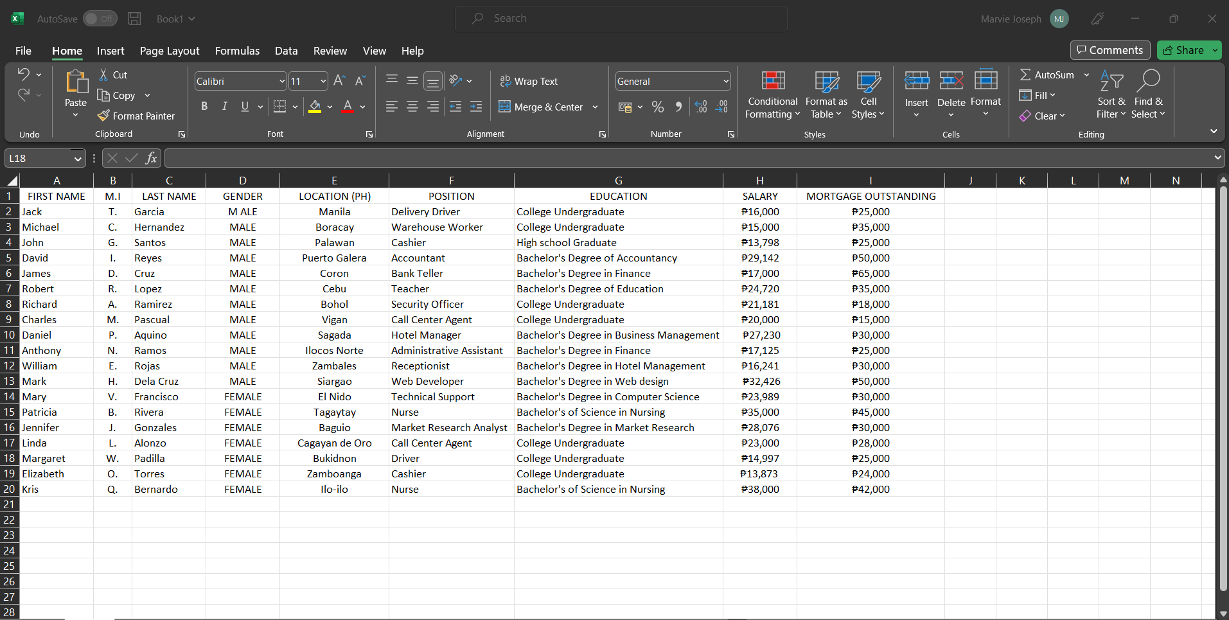The height and width of the screenshot is (620, 1229).
Task: Toggle Wrap Text on selection
Action: coord(529,81)
